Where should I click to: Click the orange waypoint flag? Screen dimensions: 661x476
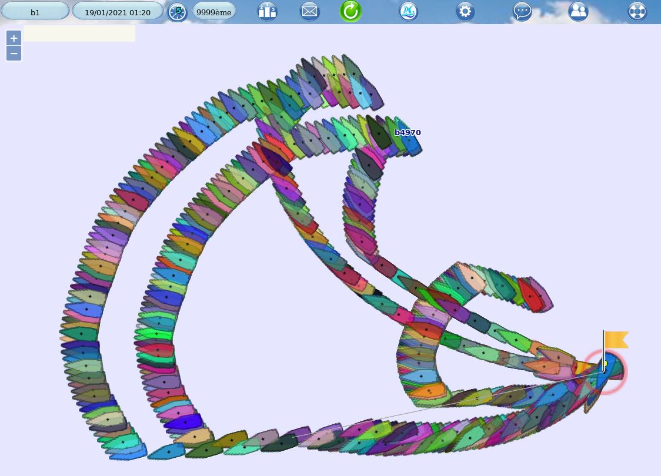click(x=616, y=340)
